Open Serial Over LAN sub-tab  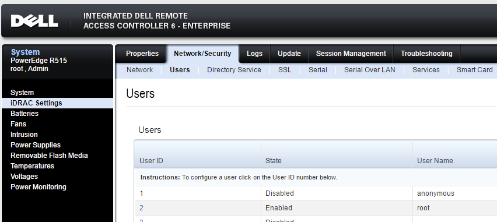tap(370, 70)
